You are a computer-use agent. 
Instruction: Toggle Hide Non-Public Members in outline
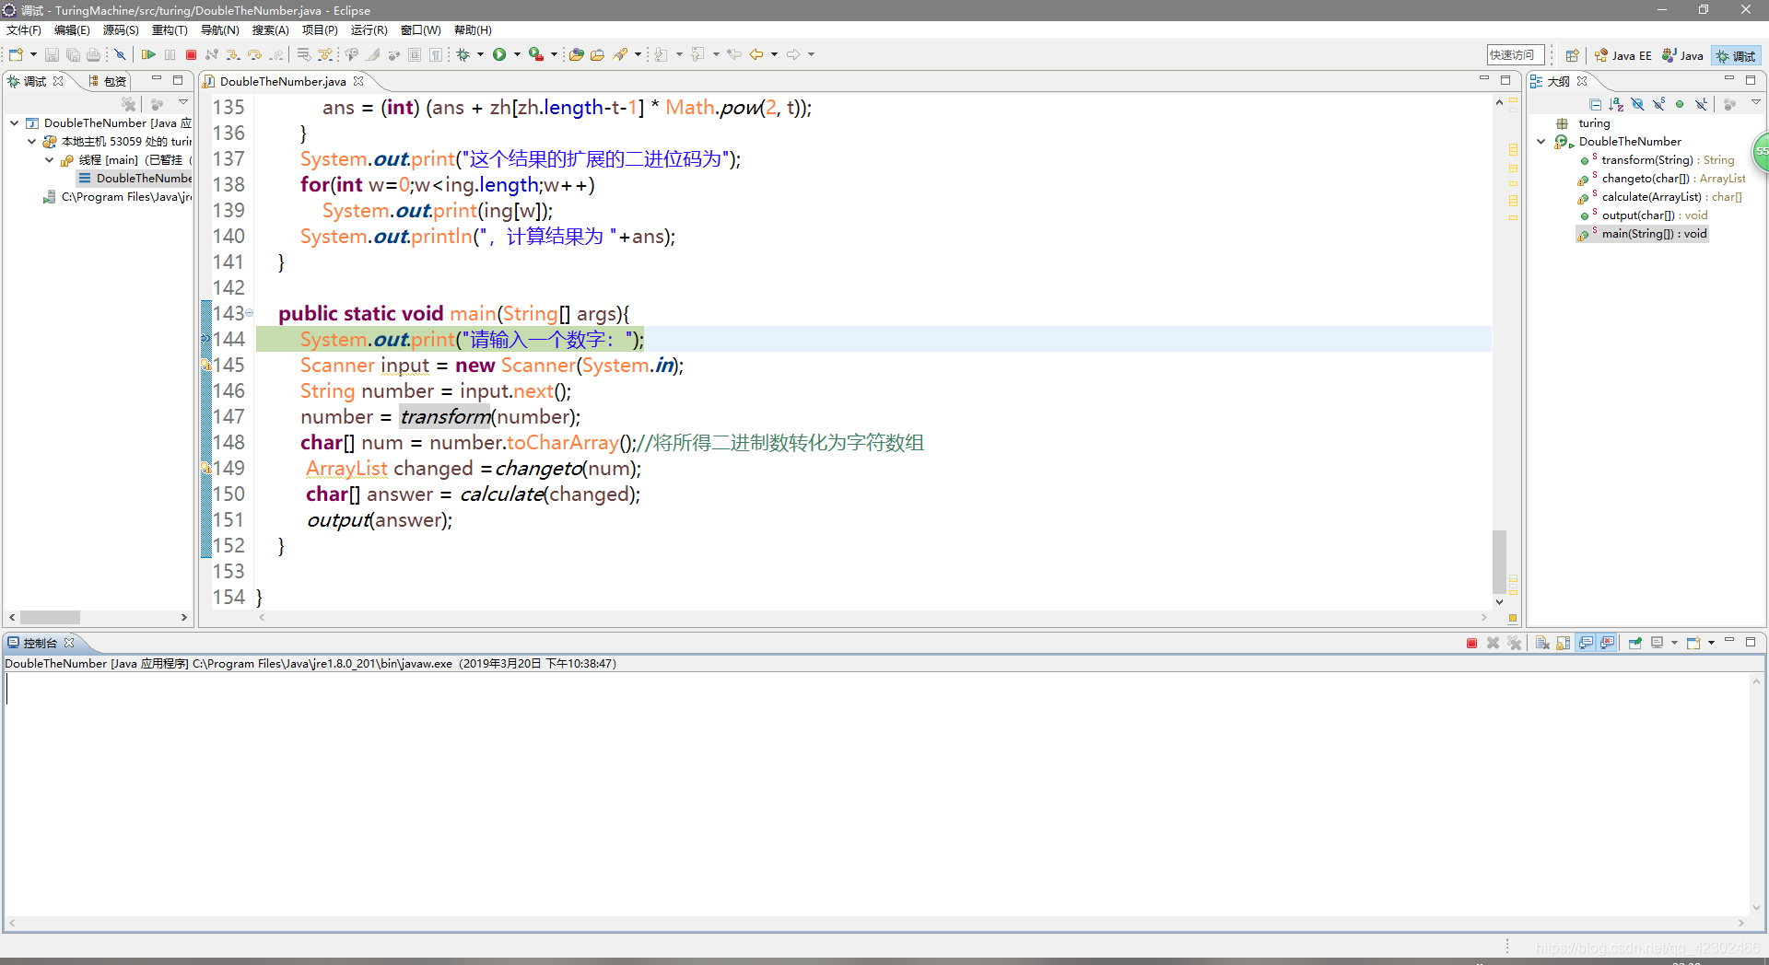point(1680,104)
